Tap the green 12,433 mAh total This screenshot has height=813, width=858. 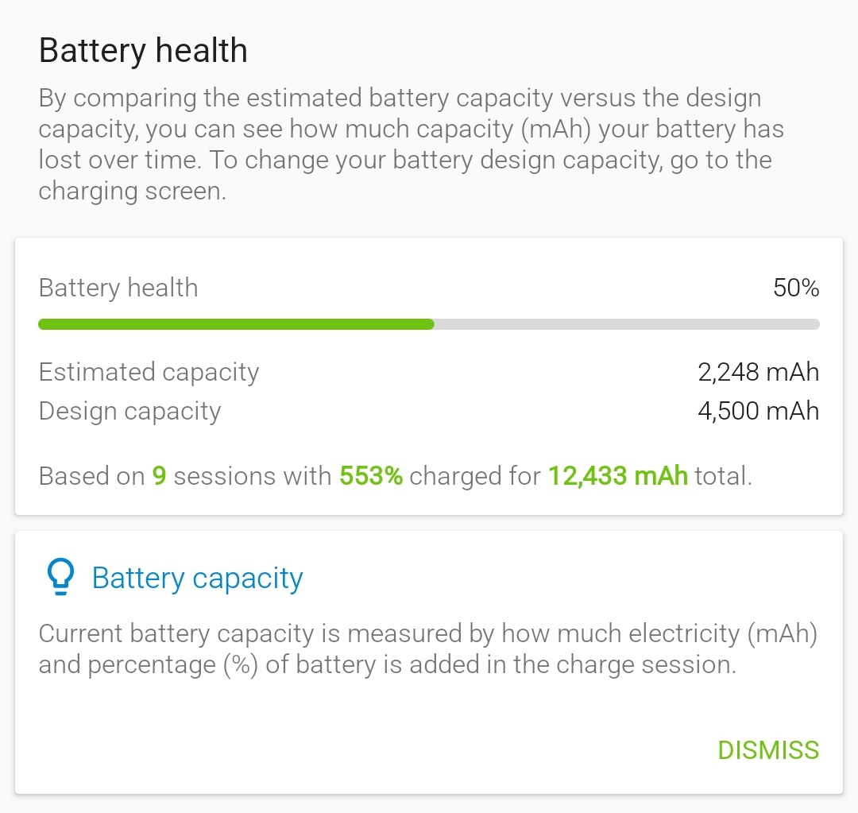618,476
